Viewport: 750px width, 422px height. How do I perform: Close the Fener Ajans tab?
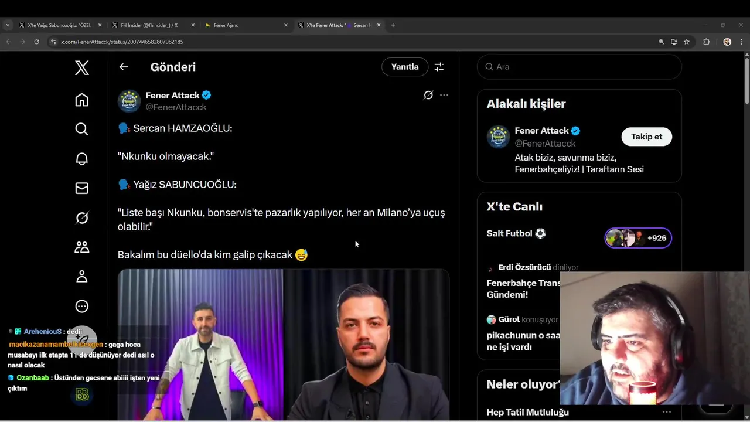tap(286, 25)
